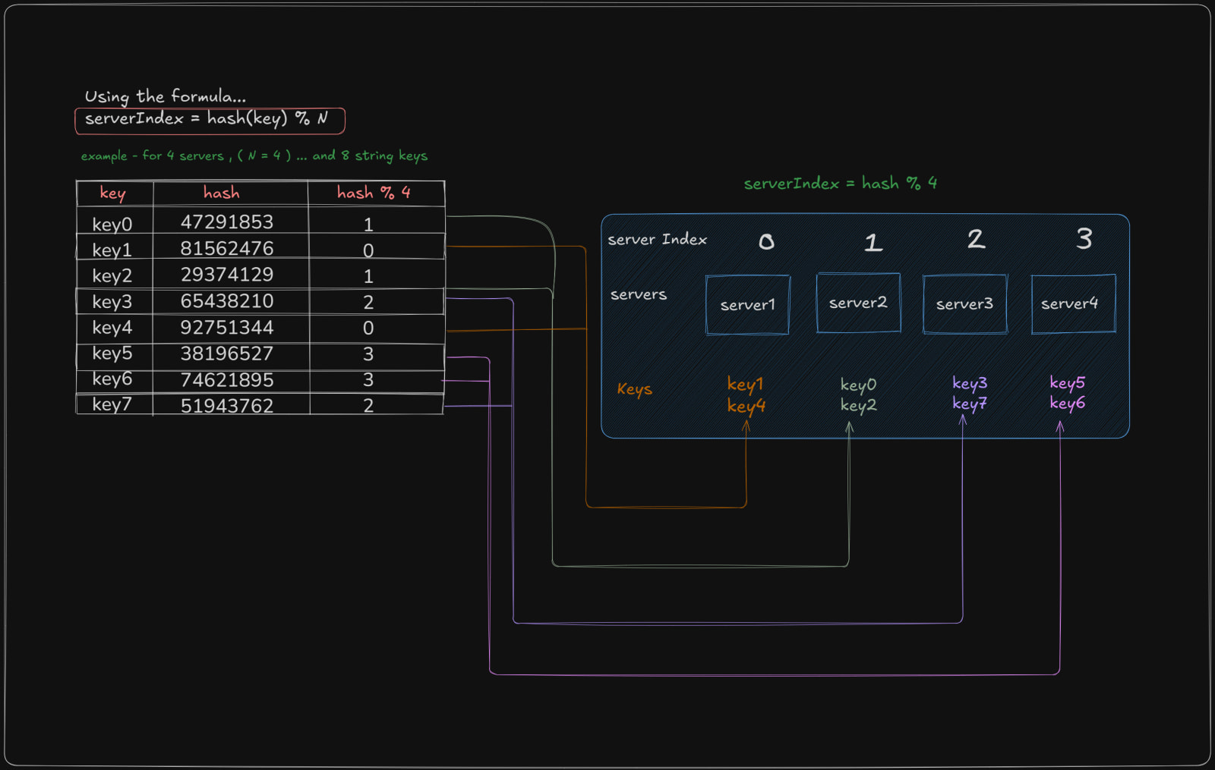Select table cell 'key1'
Screen dimensions: 1215x770
[112, 250]
